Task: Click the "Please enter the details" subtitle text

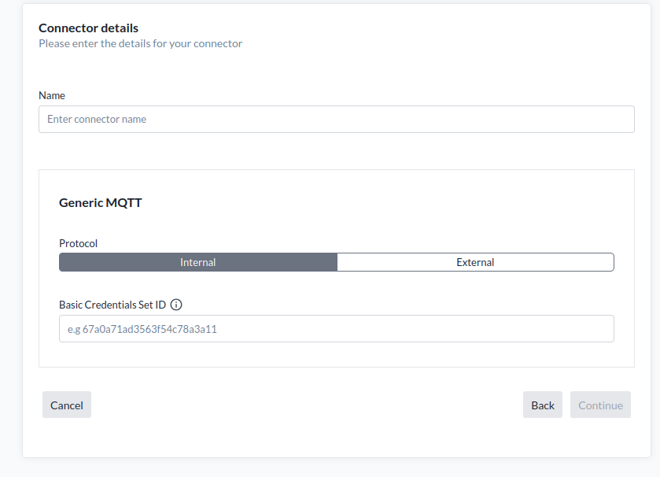Action: [x=140, y=43]
